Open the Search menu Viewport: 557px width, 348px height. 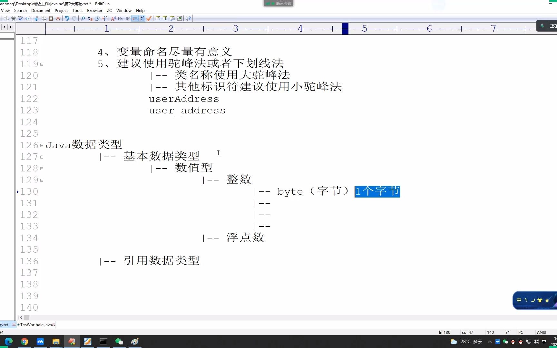point(20,10)
